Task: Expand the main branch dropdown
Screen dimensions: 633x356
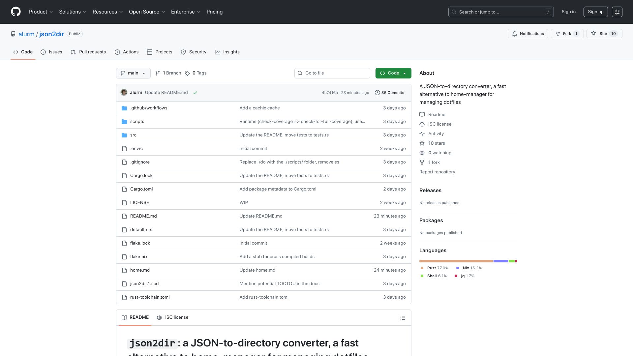Action: coord(133,73)
